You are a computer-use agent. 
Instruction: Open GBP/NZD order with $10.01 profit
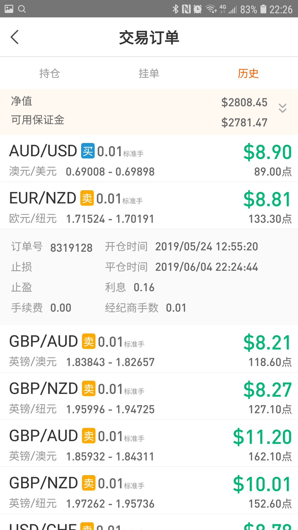pos(149,491)
